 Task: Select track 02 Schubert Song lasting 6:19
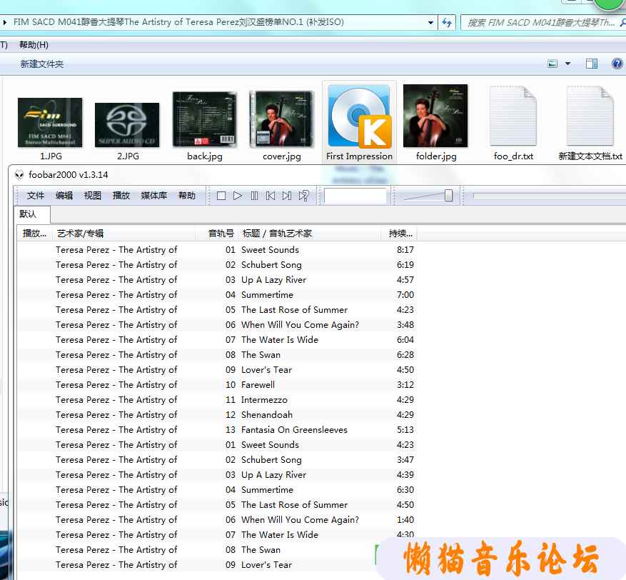pos(217,265)
